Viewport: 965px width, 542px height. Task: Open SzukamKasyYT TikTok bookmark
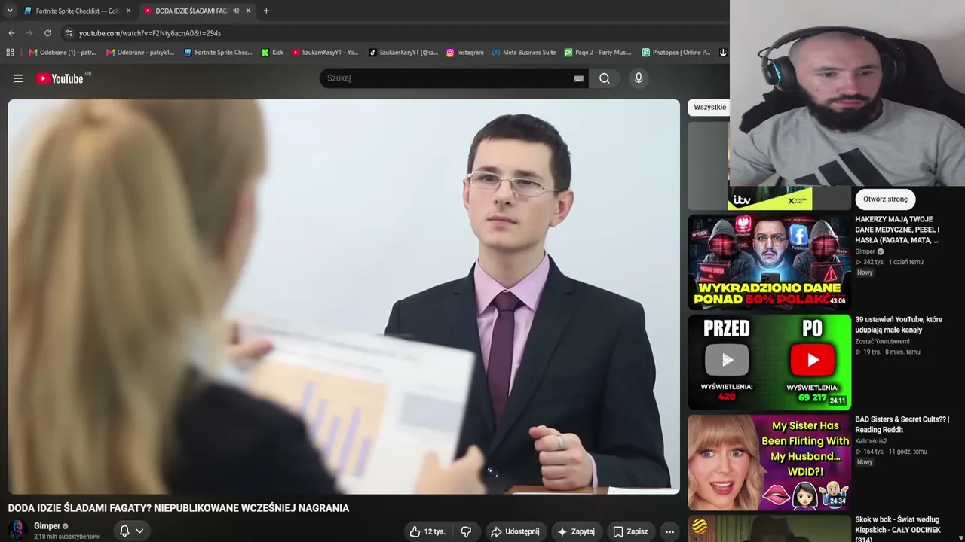tap(403, 53)
